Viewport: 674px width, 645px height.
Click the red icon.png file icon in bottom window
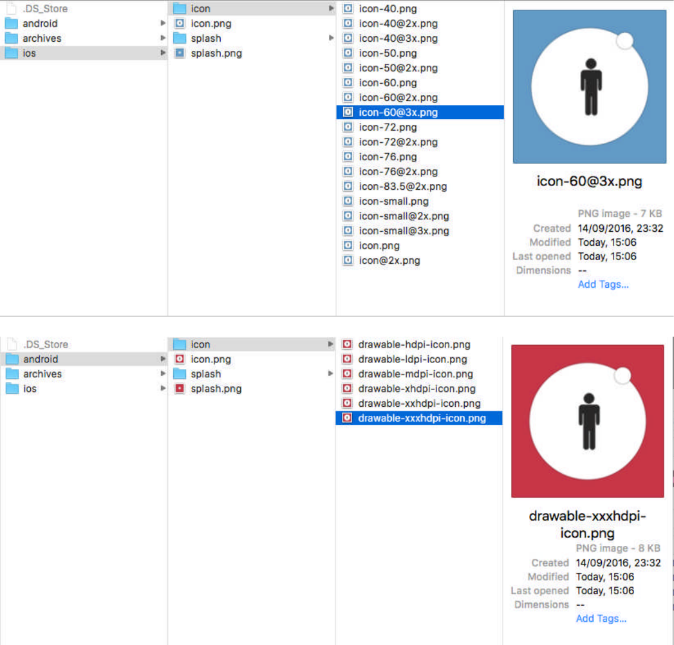click(x=180, y=359)
